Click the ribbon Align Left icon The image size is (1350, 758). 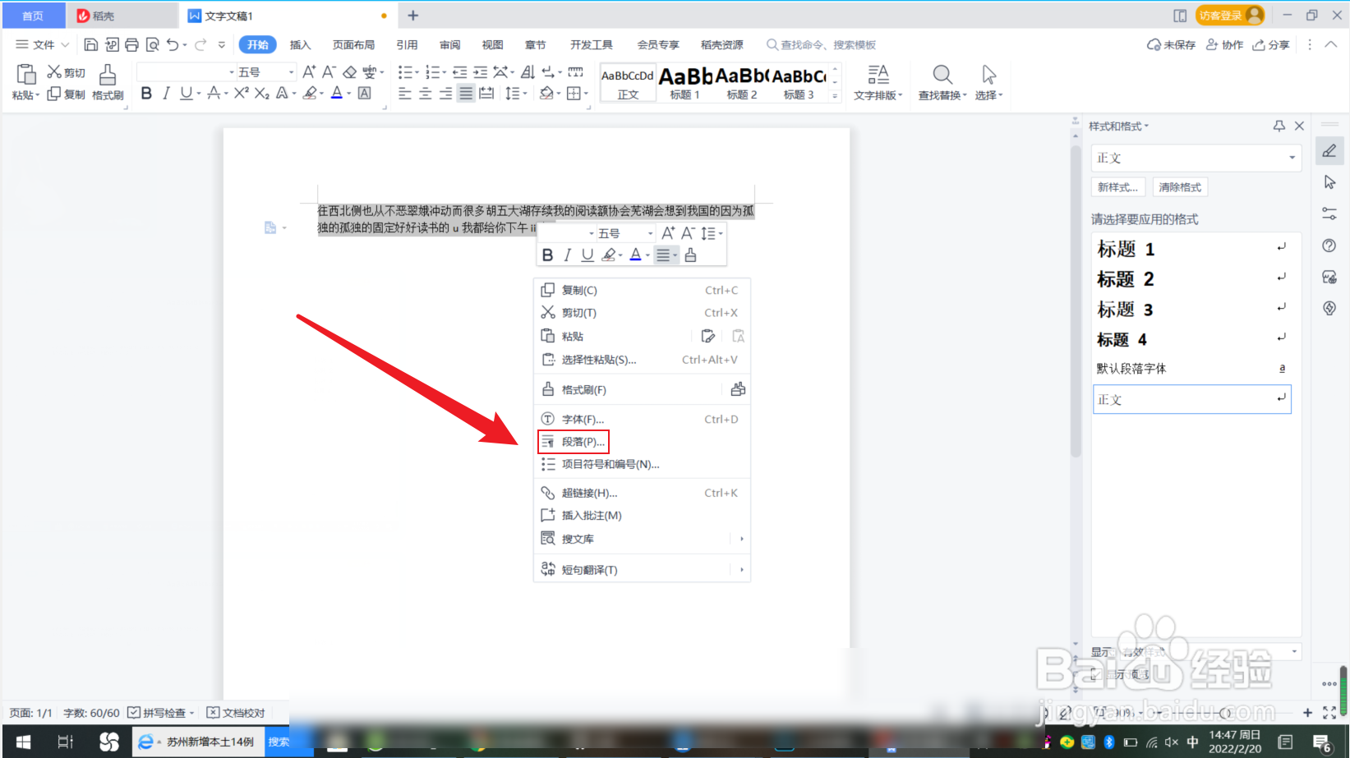click(404, 94)
